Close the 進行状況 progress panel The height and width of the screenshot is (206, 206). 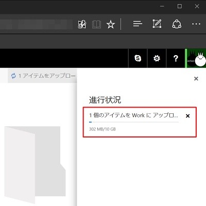(196, 79)
